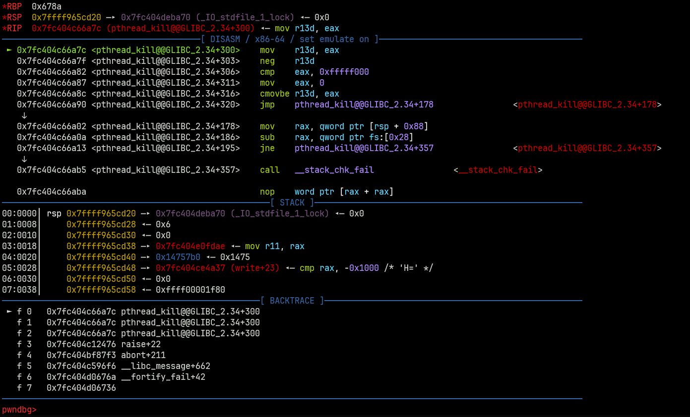Click the pwndbg command prompt

click(19, 410)
